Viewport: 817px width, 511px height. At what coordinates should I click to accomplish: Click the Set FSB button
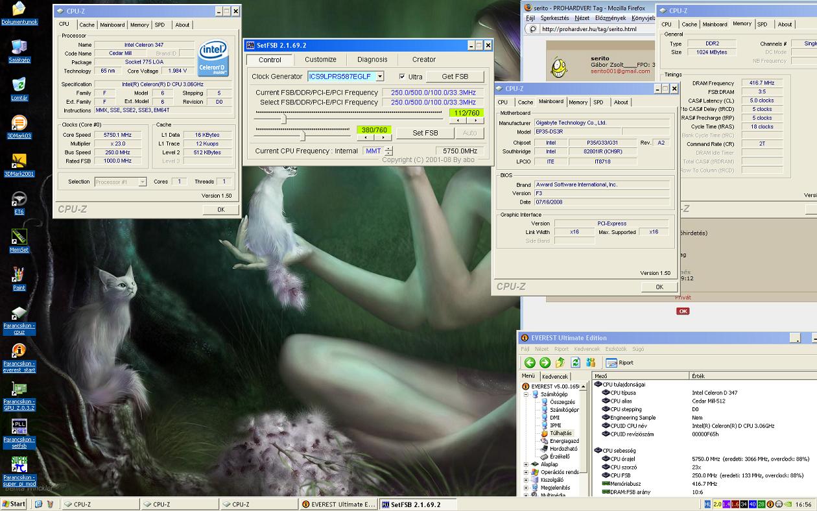[425, 133]
